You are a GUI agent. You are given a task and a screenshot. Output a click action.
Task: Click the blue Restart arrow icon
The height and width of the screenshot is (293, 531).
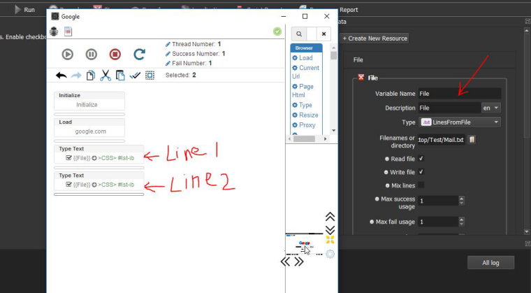click(x=139, y=54)
